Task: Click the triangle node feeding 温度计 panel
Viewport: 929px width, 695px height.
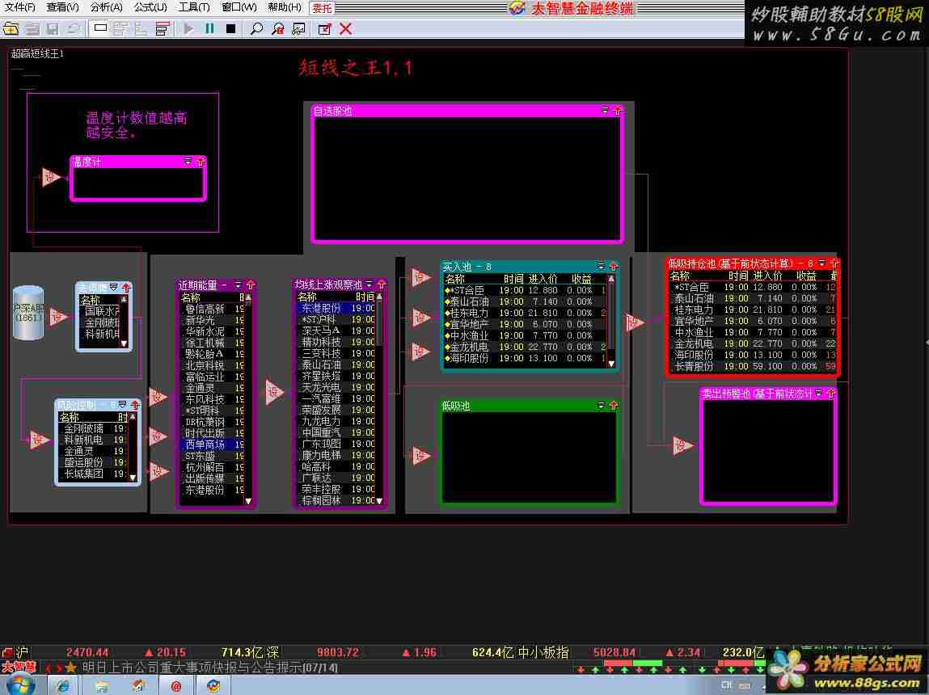Action: coord(51,176)
